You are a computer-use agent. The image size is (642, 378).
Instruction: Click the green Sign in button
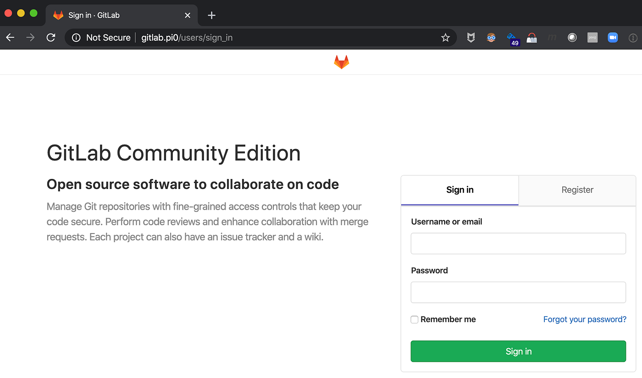[518, 351]
